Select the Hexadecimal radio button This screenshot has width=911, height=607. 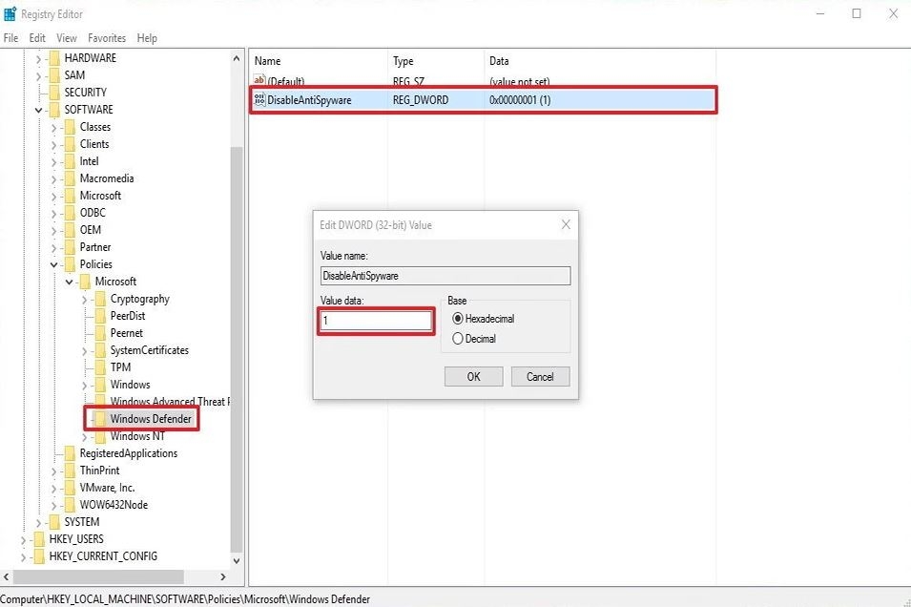point(459,321)
